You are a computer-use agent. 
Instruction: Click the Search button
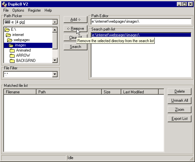[x=75, y=47]
